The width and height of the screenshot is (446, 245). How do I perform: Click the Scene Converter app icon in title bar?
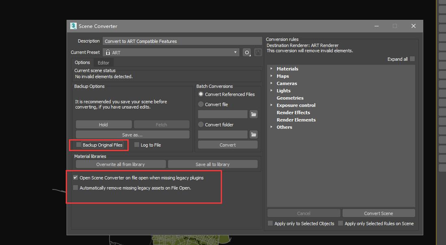coord(73,26)
